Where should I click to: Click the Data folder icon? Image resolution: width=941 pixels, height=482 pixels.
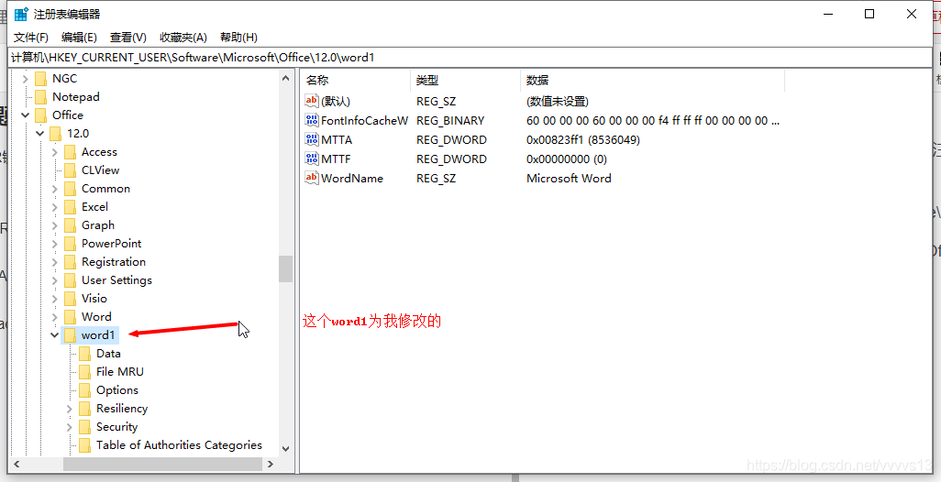tap(85, 354)
